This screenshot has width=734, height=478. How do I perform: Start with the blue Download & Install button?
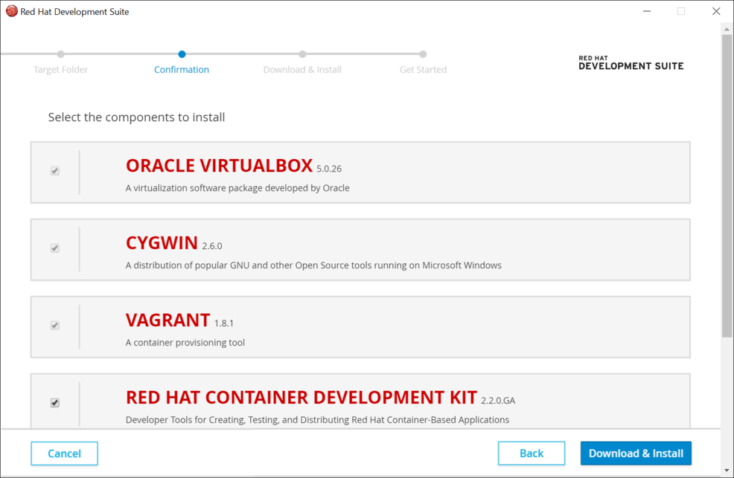click(636, 453)
